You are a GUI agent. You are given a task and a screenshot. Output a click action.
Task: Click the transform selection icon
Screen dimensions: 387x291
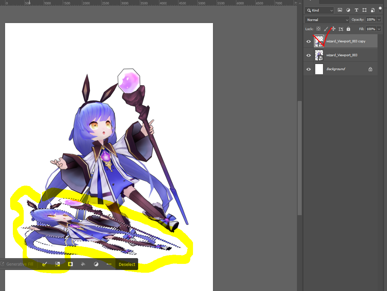[x=58, y=264]
